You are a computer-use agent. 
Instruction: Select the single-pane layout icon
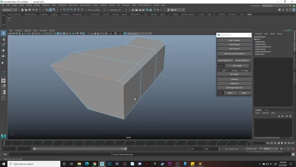3,81
